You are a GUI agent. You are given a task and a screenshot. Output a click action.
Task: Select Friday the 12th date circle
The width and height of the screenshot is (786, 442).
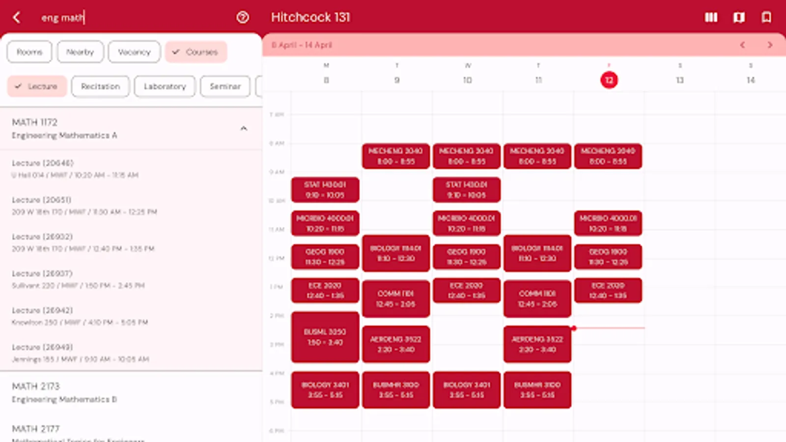click(609, 80)
